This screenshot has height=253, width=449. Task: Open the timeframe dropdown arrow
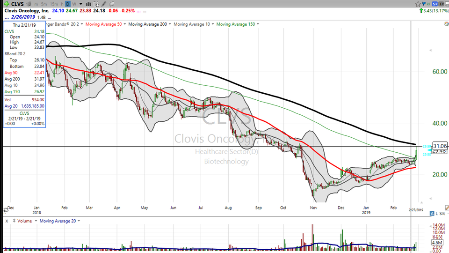81,4
